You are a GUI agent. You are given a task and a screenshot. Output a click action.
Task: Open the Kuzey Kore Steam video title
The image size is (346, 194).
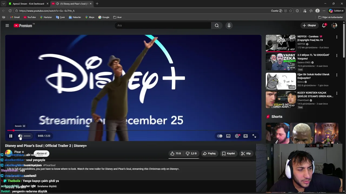tap(315, 94)
